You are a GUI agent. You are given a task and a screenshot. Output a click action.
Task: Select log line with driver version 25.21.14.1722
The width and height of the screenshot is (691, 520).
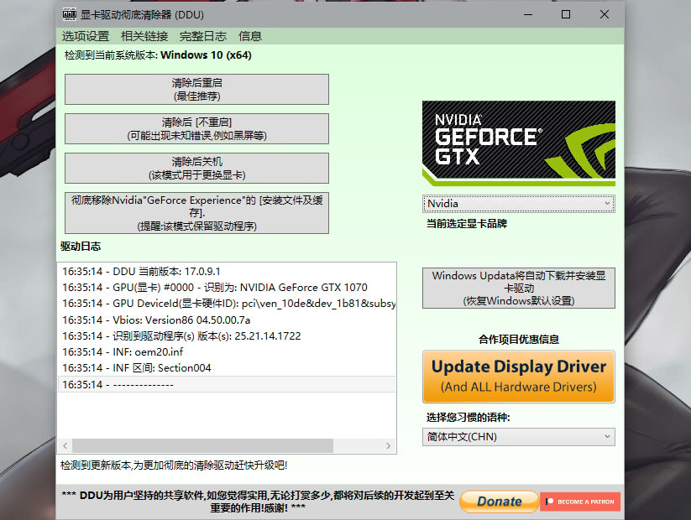(x=227, y=336)
